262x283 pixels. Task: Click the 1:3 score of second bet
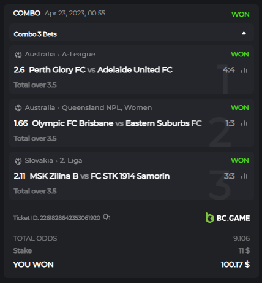(x=230, y=123)
